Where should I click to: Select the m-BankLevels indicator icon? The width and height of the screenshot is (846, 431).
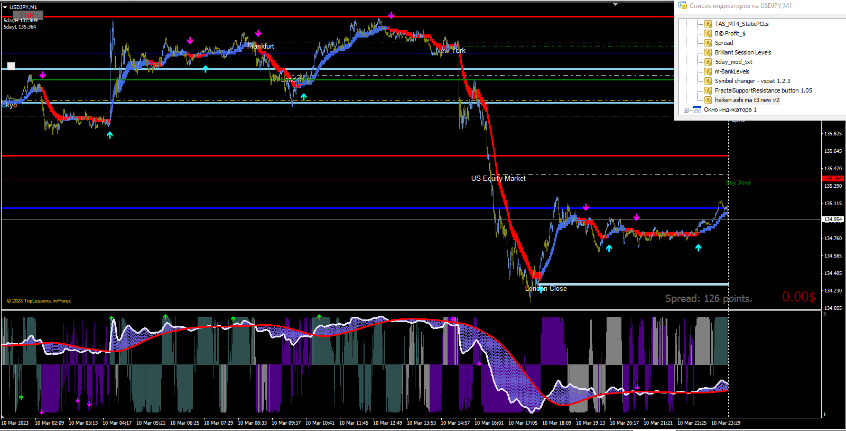tap(709, 71)
